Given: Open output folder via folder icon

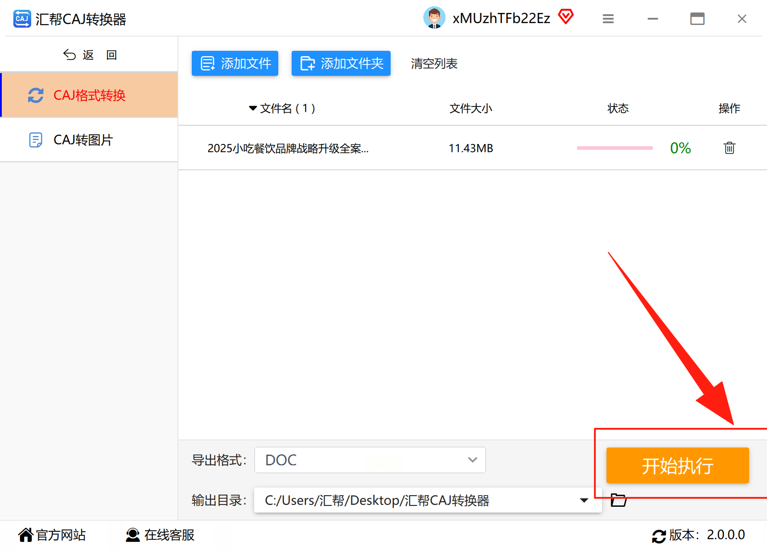Looking at the screenshot, I should coord(619,500).
